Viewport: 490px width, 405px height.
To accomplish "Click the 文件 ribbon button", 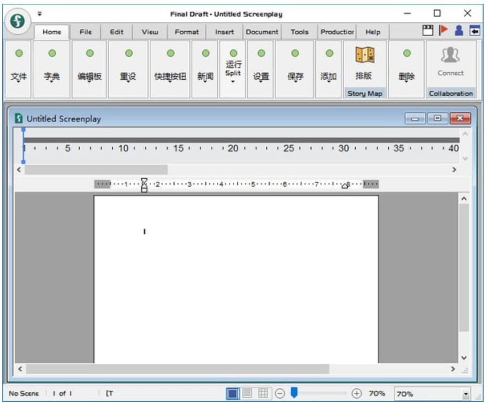I will tap(19, 69).
